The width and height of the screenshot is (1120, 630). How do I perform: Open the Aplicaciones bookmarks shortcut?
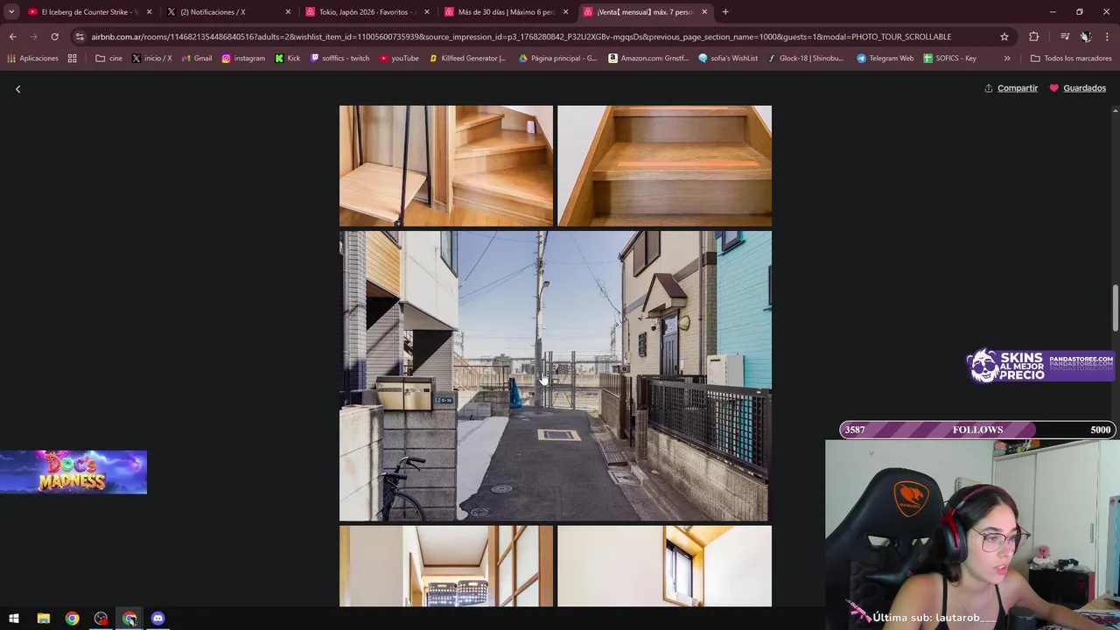point(32,59)
